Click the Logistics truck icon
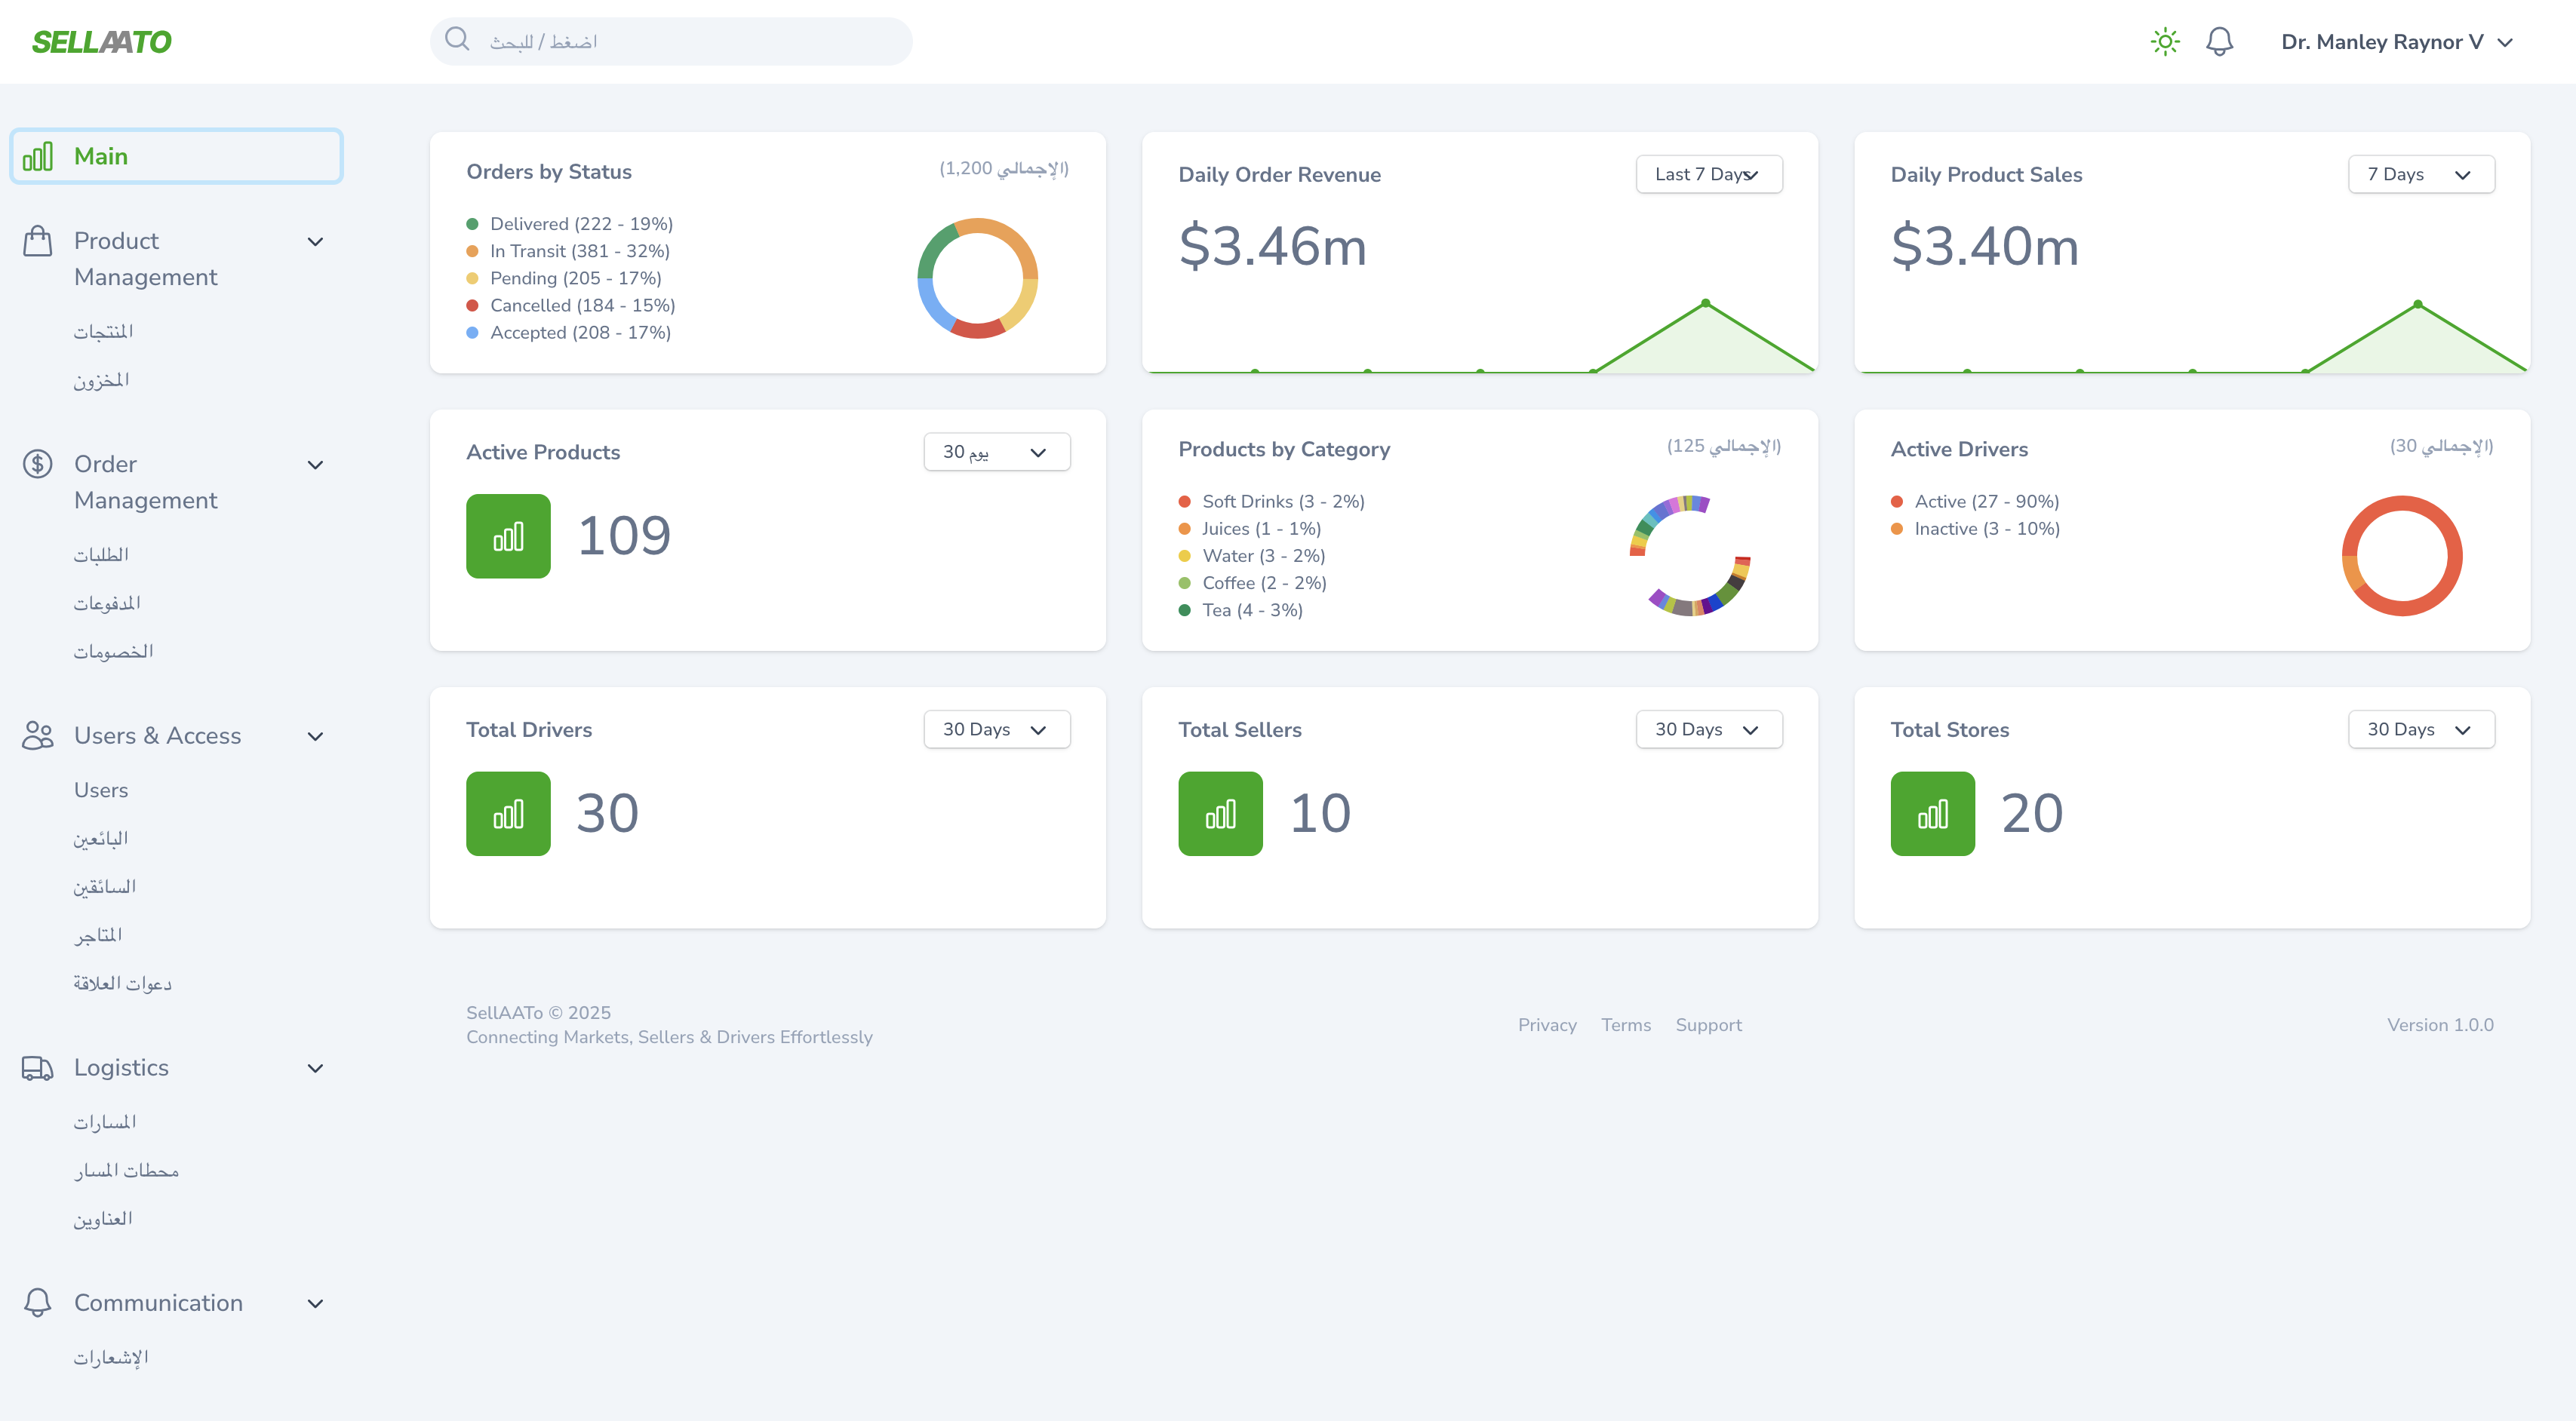 [x=38, y=1067]
